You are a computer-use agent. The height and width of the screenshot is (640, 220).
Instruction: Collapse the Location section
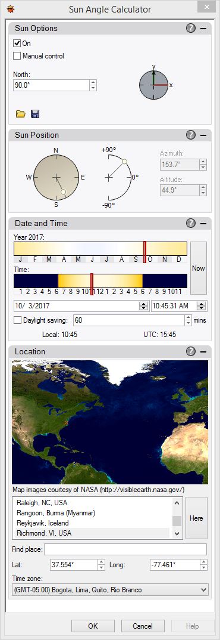(203, 351)
